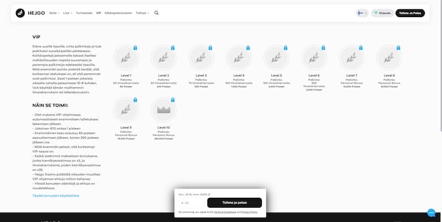Click the Level 8 laurel badge

coord(389,58)
